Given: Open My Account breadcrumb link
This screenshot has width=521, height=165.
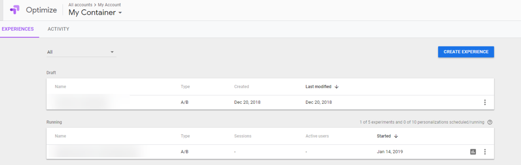Looking at the screenshot, I should click(x=109, y=5).
